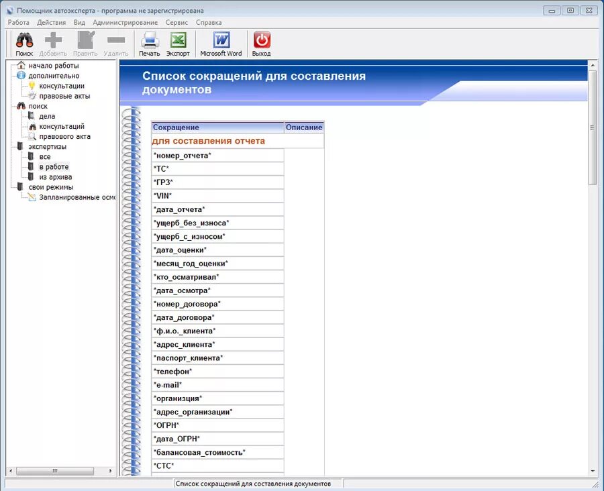Click the *ОГРН* cell

pyautogui.click(x=217, y=425)
